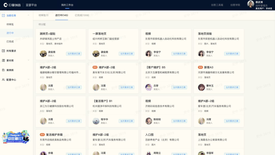
Task: Click the 待分配 section label
Action: pyautogui.click(x=42, y=24)
